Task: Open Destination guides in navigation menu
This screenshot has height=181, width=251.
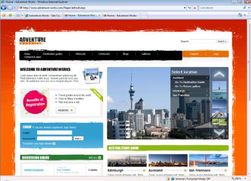Action: pyautogui.click(x=52, y=54)
